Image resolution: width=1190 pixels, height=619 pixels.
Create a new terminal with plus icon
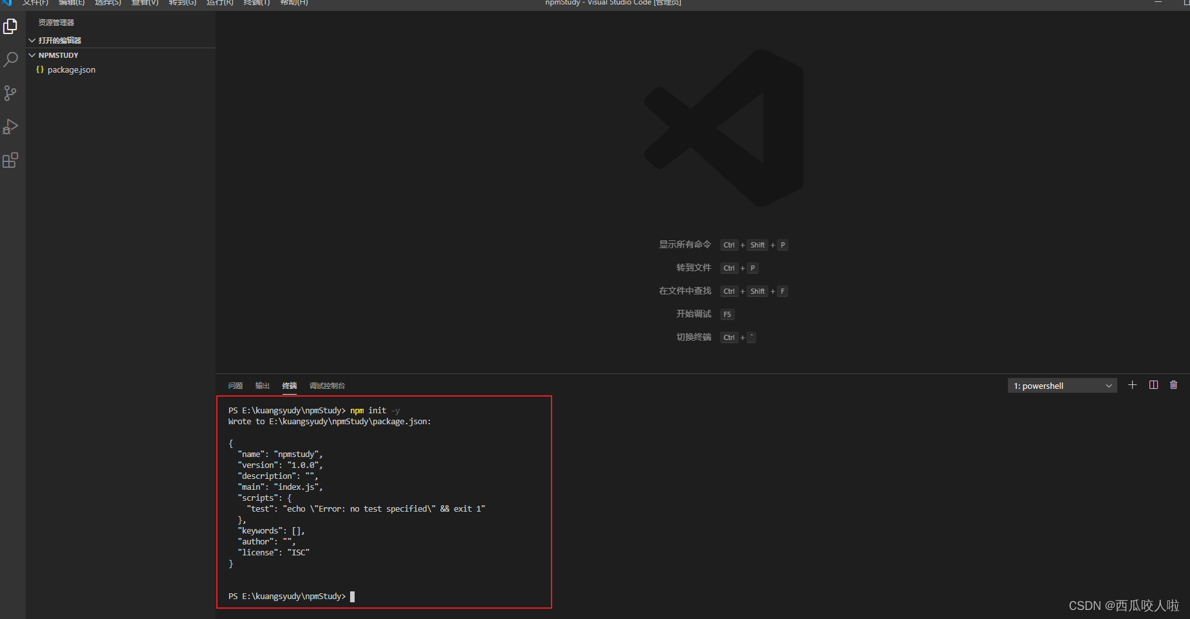1133,385
